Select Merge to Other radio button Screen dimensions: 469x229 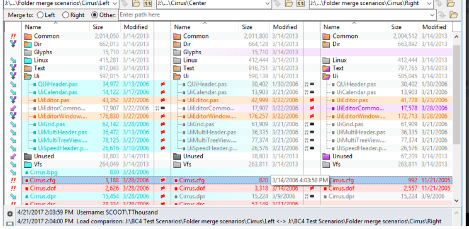point(94,15)
